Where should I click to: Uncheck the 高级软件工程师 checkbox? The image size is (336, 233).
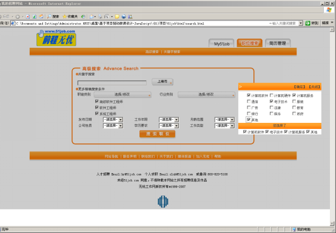(96, 101)
